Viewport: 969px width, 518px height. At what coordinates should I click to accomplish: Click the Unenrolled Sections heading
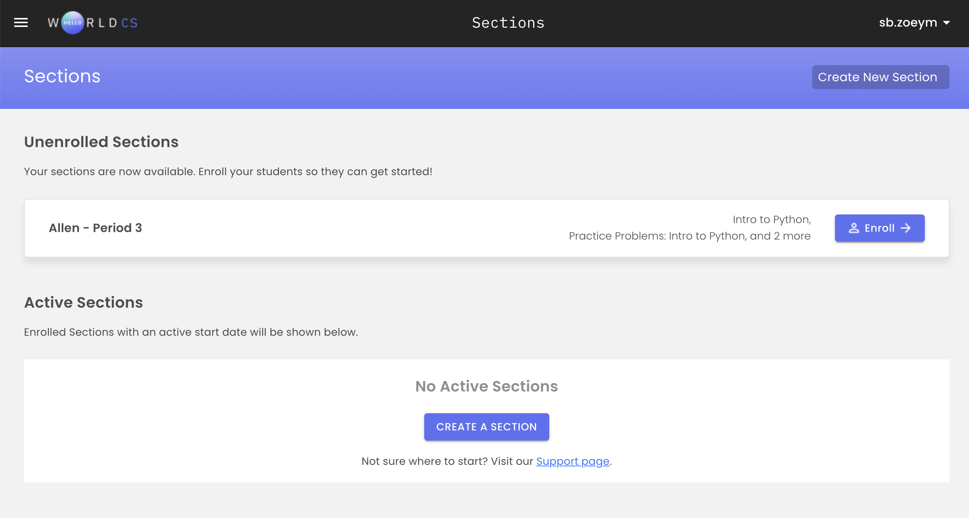[x=101, y=142]
